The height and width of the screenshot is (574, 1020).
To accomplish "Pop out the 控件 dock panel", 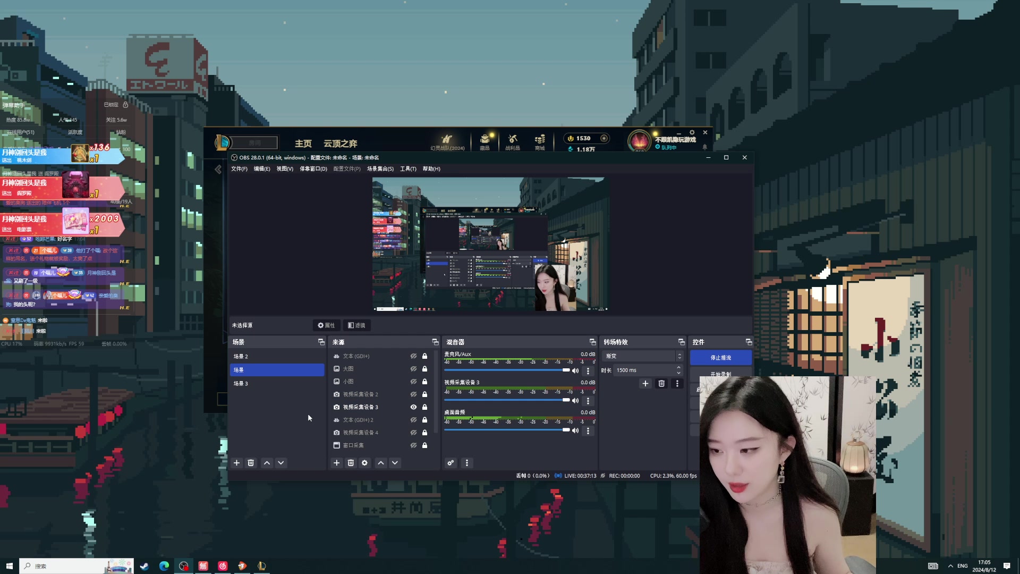I will pyautogui.click(x=749, y=342).
